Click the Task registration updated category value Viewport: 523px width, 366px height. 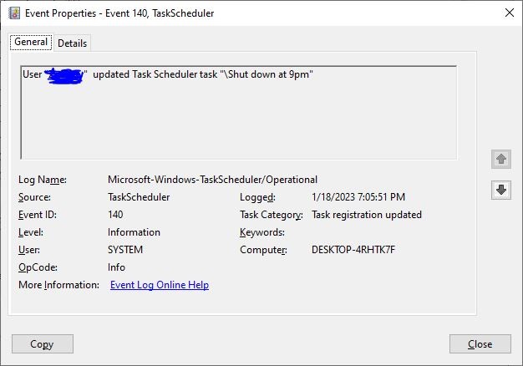coord(367,215)
